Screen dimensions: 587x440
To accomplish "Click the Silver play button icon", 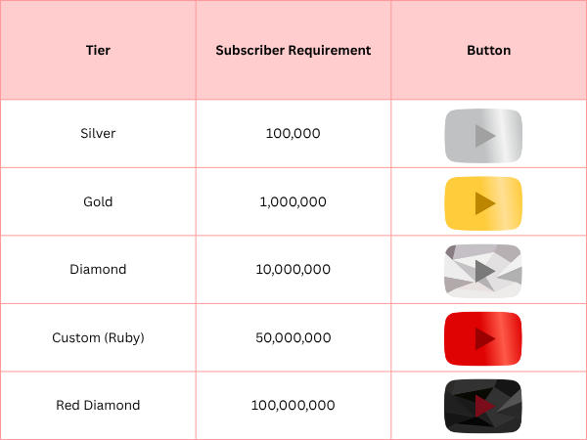I will click(x=483, y=136).
